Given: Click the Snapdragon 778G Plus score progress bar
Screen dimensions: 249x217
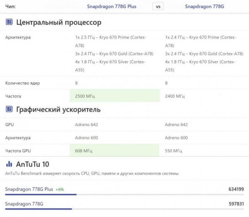Looking at the screenshot, I should click(124, 195).
